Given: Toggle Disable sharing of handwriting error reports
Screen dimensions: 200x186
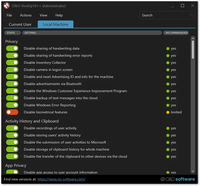Looking at the screenshot, I should [12, 55].
